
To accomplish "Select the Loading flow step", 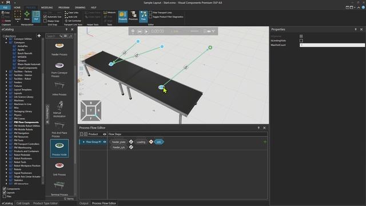I will tap(141, 142).
